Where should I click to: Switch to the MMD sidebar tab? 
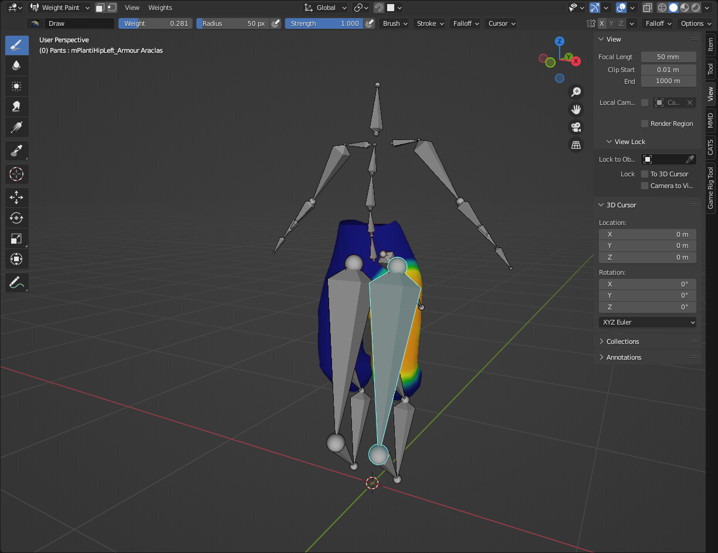point(710,120)
